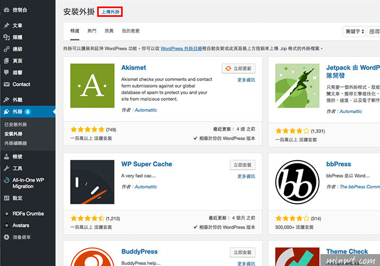Click 立即安裝 for BuddyPress

pyautogui.click(x=242, y=252)
